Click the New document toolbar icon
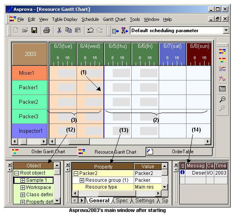The image size is (236, 216). [x=16, y=30]
